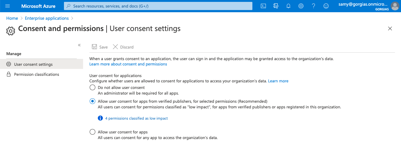Image resolution: width=401 pixels, height=145 pixels.
Task: Click the search resources, services, docs field
Action: (x=158, y=6)
